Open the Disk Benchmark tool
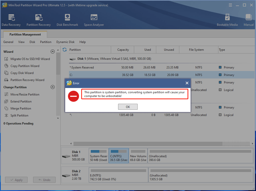The width and height of the screenshot is (256, 191). pyautogui.click(x=67, y=20)
